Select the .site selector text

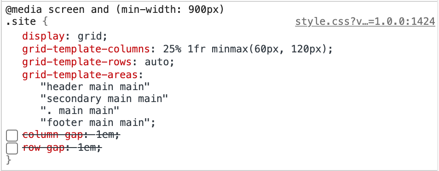pos(21,22)
